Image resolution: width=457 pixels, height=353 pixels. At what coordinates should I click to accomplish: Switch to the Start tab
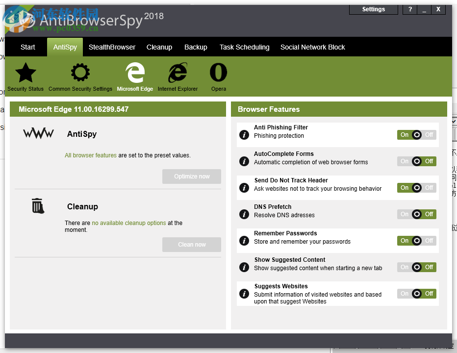pyautogui.click(x=27, y=47)
